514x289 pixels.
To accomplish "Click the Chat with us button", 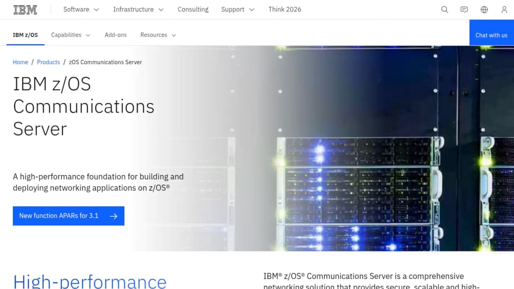I will tap(491, 33).
